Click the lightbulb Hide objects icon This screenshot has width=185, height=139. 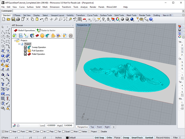pos(103,19)
